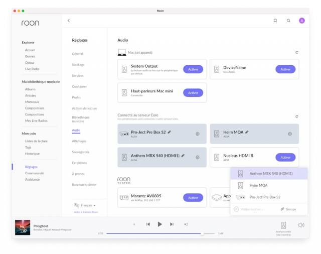Open search with the magnifier icon
Screen dimensions: 321x254
pos(288,21)
